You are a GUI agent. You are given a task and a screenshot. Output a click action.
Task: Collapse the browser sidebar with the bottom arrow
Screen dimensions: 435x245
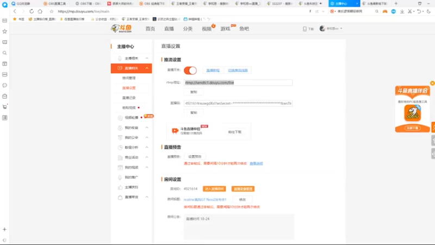click(4, 240)
